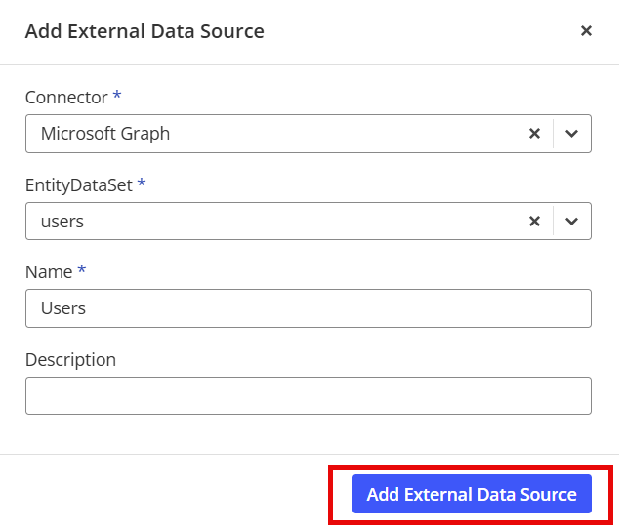Viewport: 619px width, 532px height.
Task: Click the Description field label
Action: [70, 359]
